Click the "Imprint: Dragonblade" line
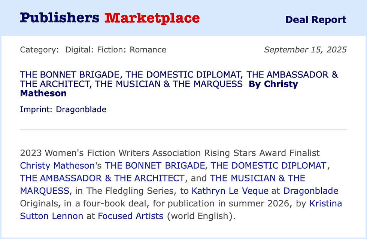This screenshot has height=239, width=367. click(x=63, y=110)
